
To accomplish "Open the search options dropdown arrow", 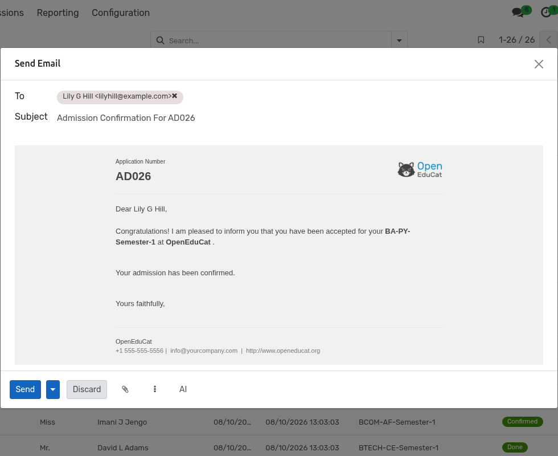I will pyautogui.click(x=399, y=40).
